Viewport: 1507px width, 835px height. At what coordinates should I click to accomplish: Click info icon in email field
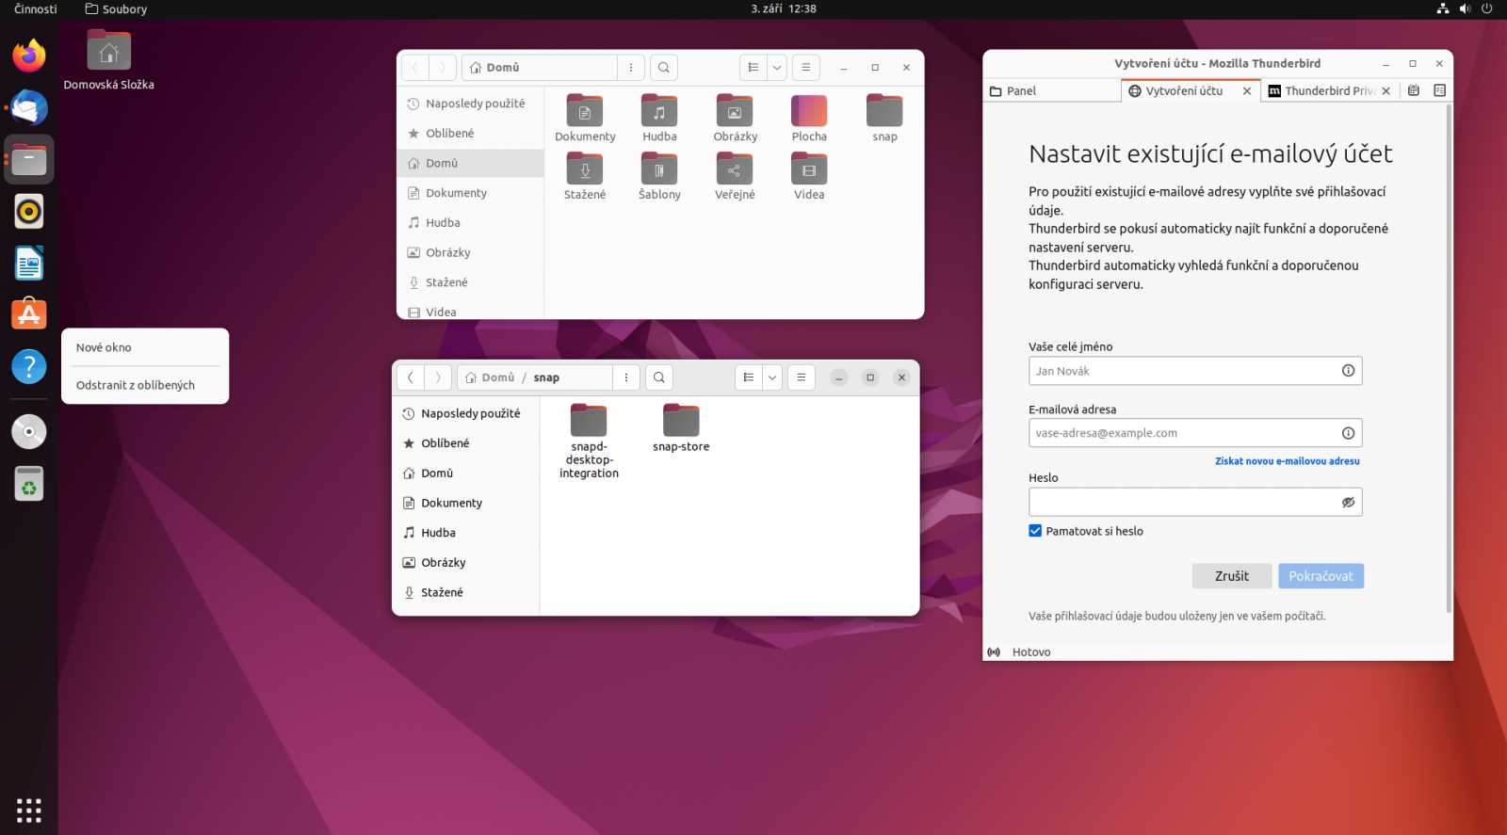(x=1348, y=433)
